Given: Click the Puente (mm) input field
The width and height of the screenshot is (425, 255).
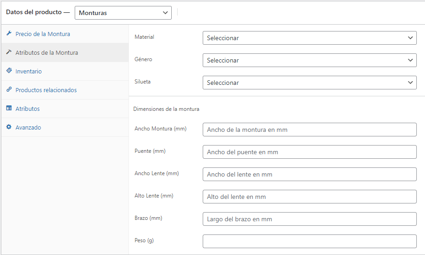Looking at the screenshot, I should pos(310,152).
